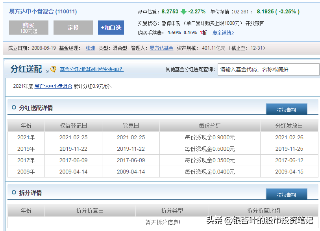
Task: Click payout date 2017-06-12 cell
Action: 289,160
